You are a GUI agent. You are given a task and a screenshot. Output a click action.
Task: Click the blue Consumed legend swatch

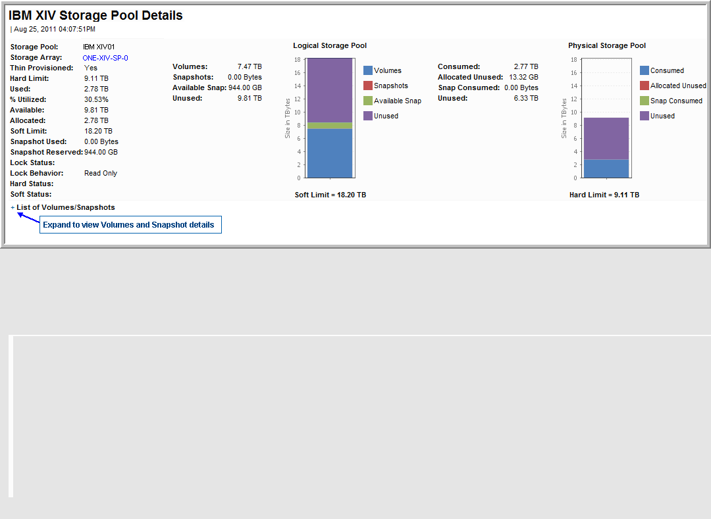point(645,70)
